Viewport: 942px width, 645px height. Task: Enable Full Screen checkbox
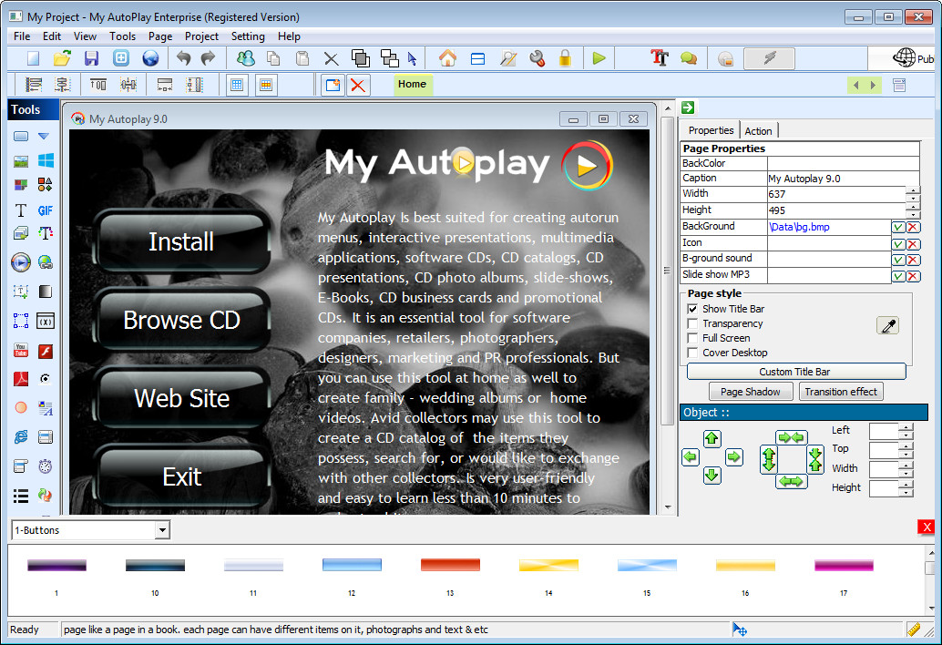point(692,338)
